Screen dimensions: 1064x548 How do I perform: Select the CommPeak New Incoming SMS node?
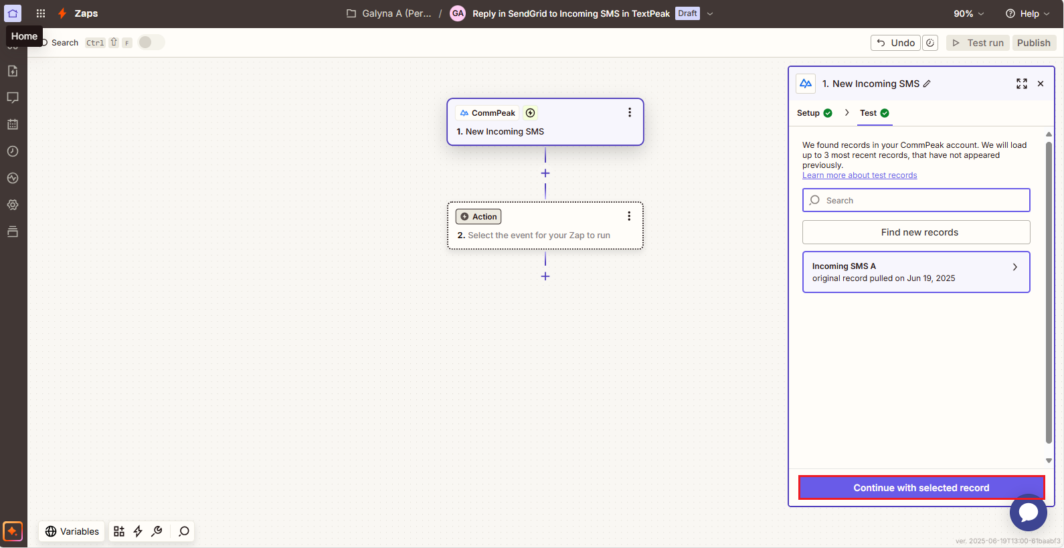coord(545,122)
